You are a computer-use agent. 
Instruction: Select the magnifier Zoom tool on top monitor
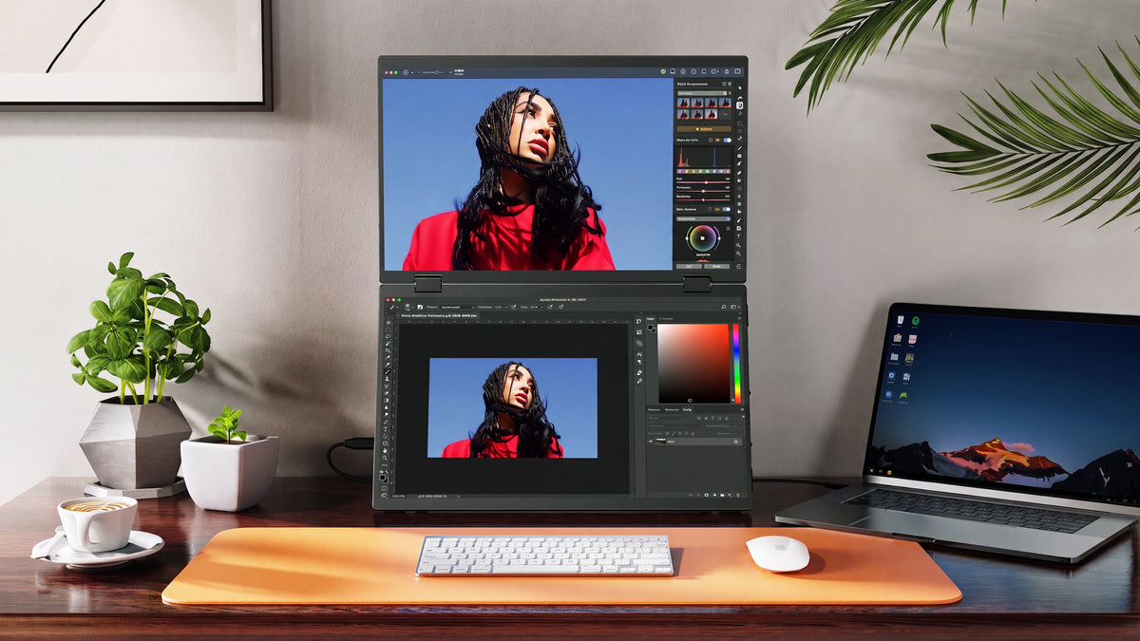coord(739,254)
